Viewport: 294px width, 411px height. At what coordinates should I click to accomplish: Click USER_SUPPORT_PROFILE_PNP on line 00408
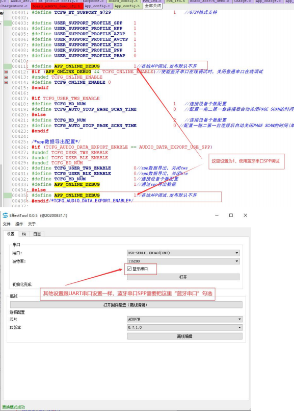tap(88, 50)
